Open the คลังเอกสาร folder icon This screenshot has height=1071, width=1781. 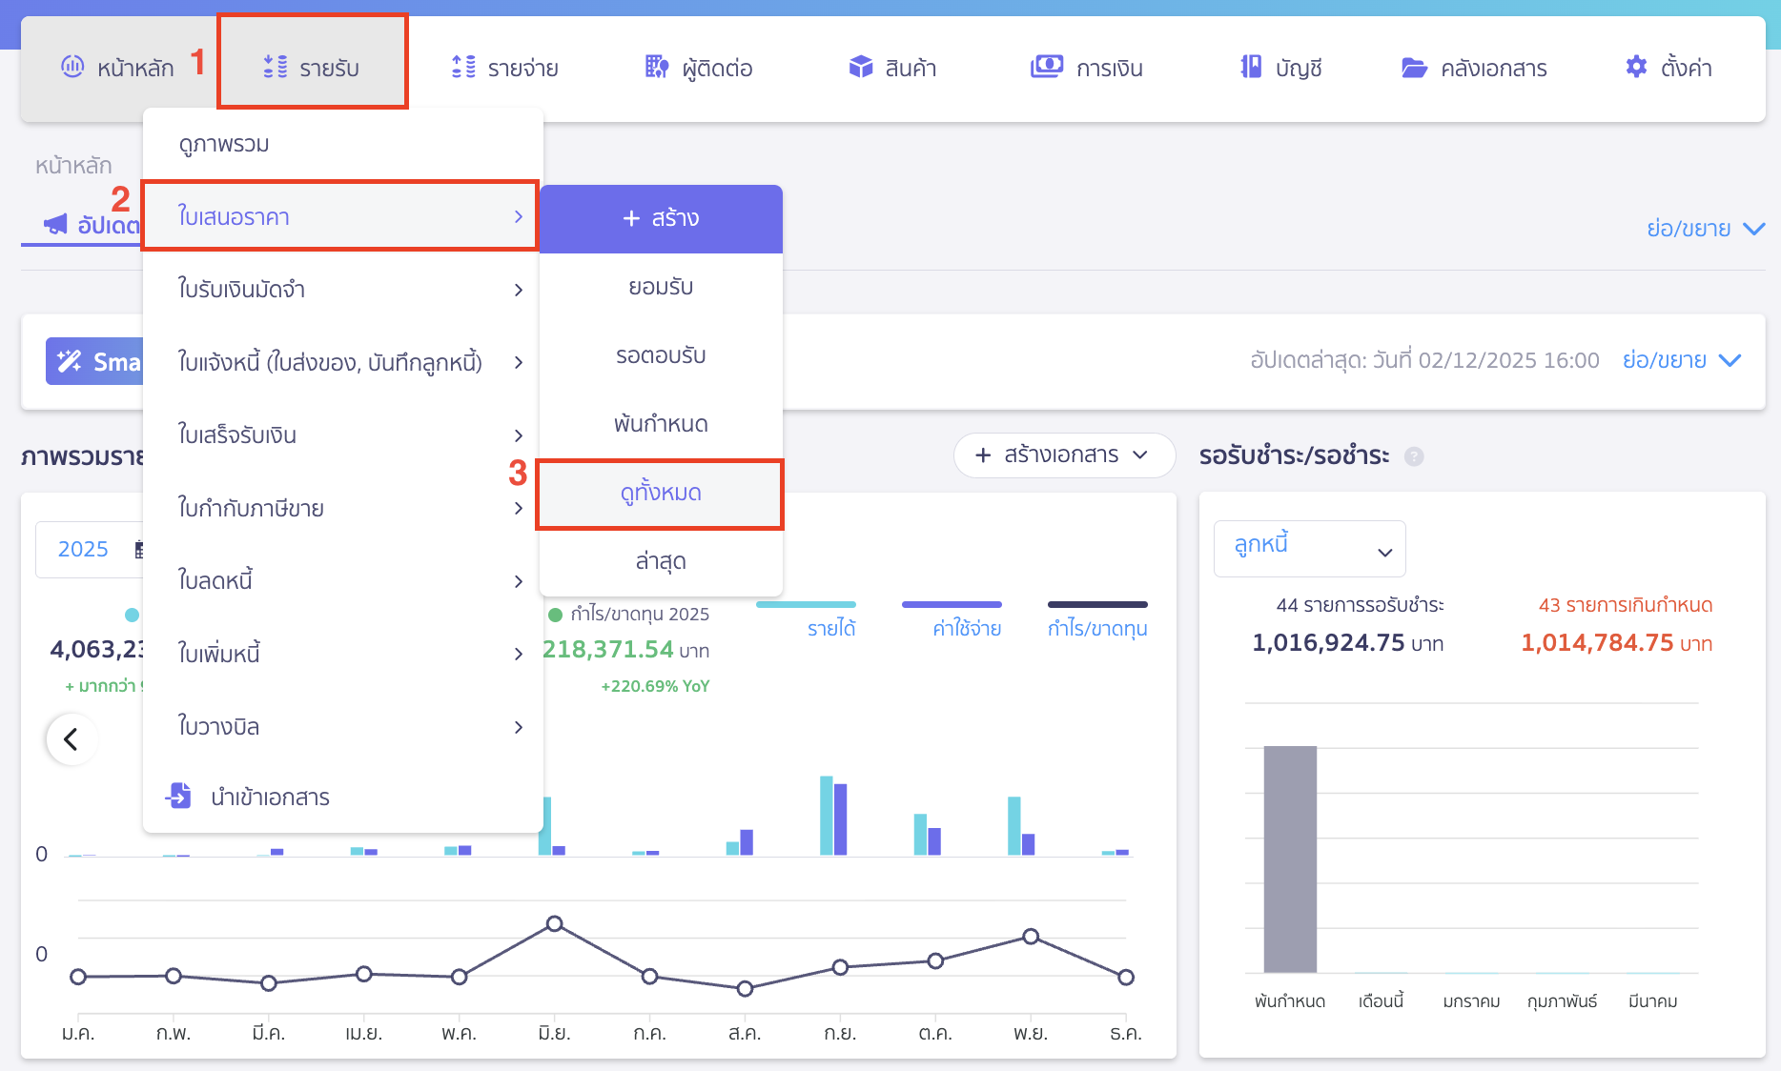coord(1414,68)
